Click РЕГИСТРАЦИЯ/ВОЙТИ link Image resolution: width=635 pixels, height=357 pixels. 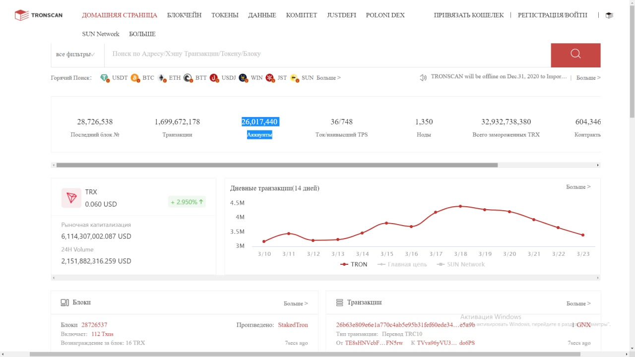pyautogui.click(x=553, y=15)
